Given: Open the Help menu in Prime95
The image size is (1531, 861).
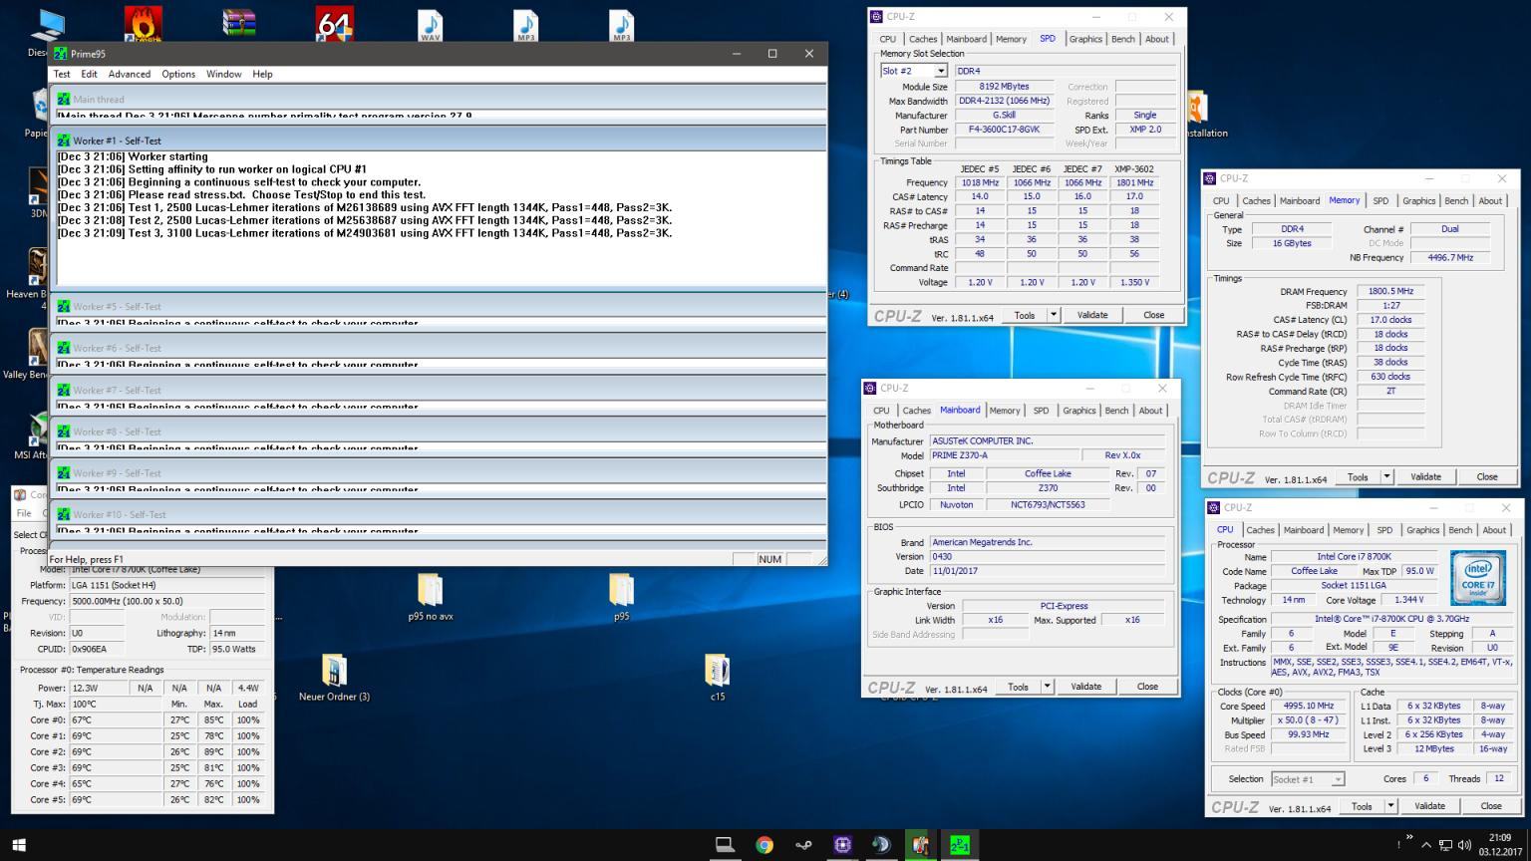Looking at the screenshot, I should click(x=262, y=74).
